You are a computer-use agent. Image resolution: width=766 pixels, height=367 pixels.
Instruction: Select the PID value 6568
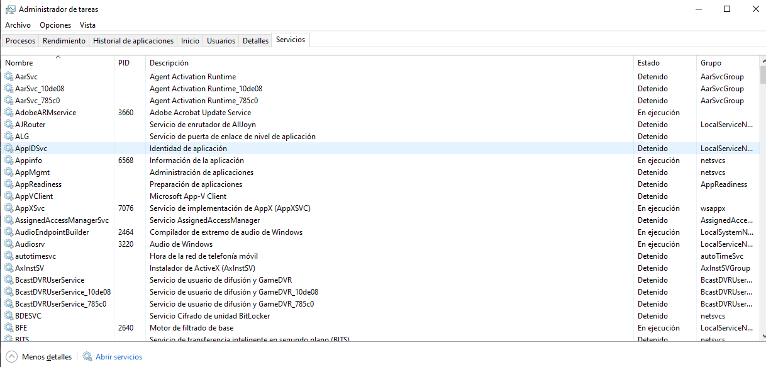pos(126,161)
